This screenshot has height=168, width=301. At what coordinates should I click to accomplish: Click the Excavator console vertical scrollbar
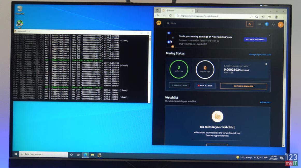click(x=149, y=69)
